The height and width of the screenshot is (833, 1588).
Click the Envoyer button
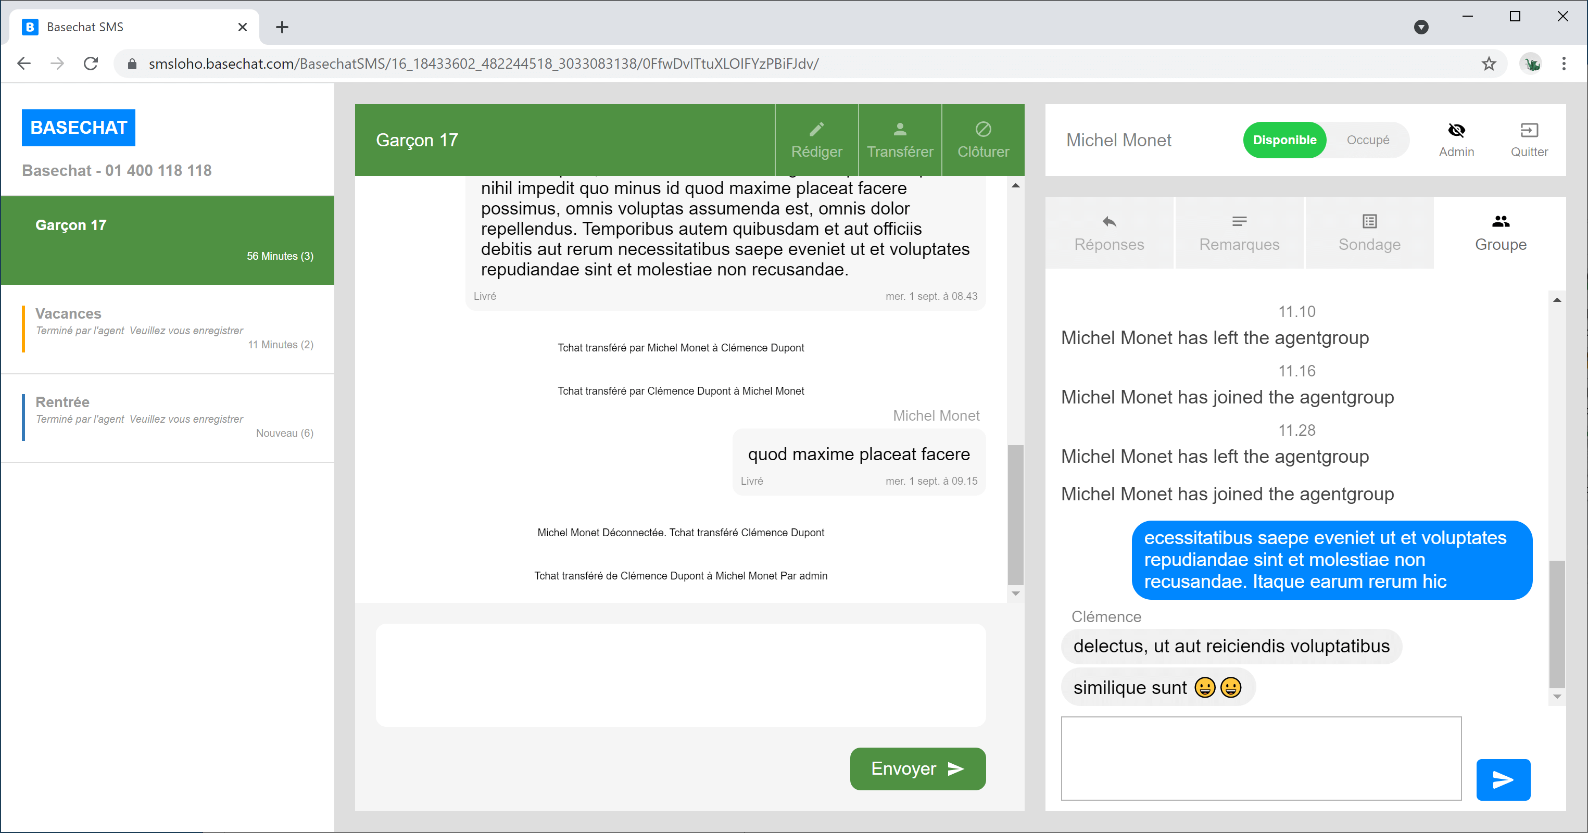click(x=917, y=768)
